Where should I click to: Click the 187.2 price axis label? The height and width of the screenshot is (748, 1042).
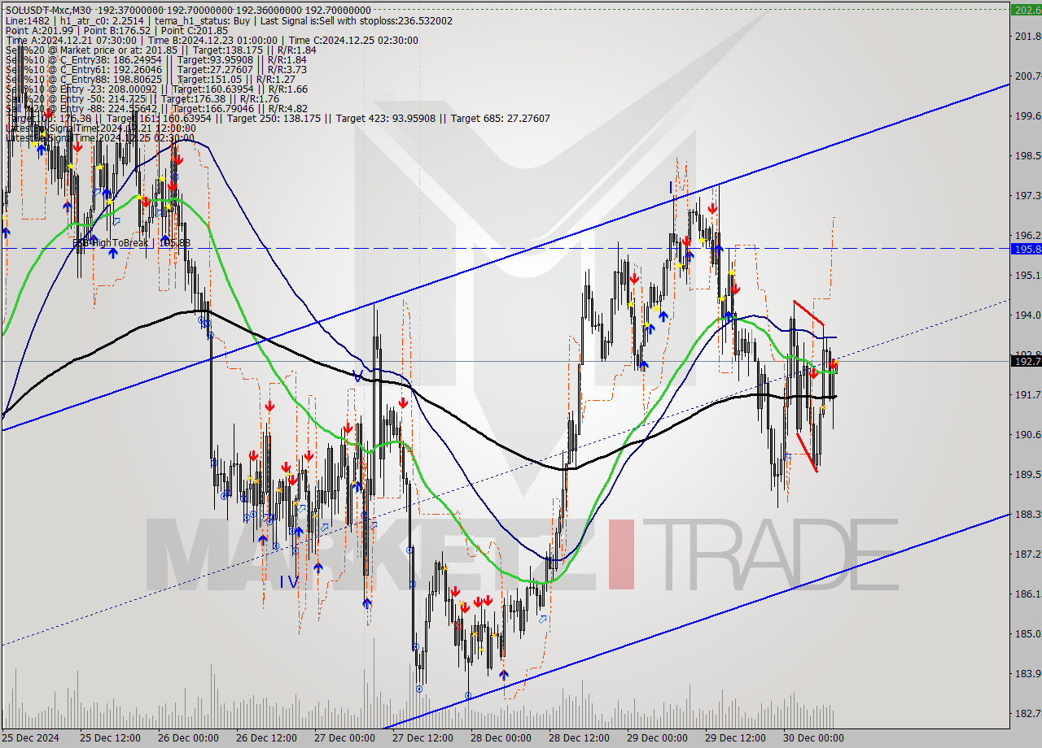pos(1028,554)
